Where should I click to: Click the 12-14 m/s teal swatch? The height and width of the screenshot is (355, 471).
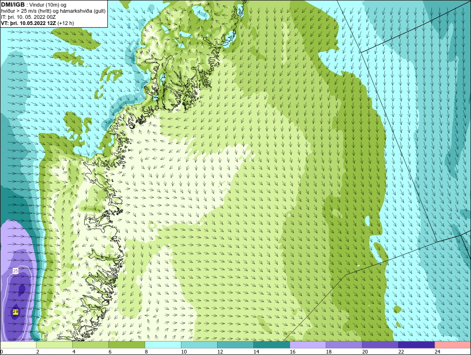[235, 345]
